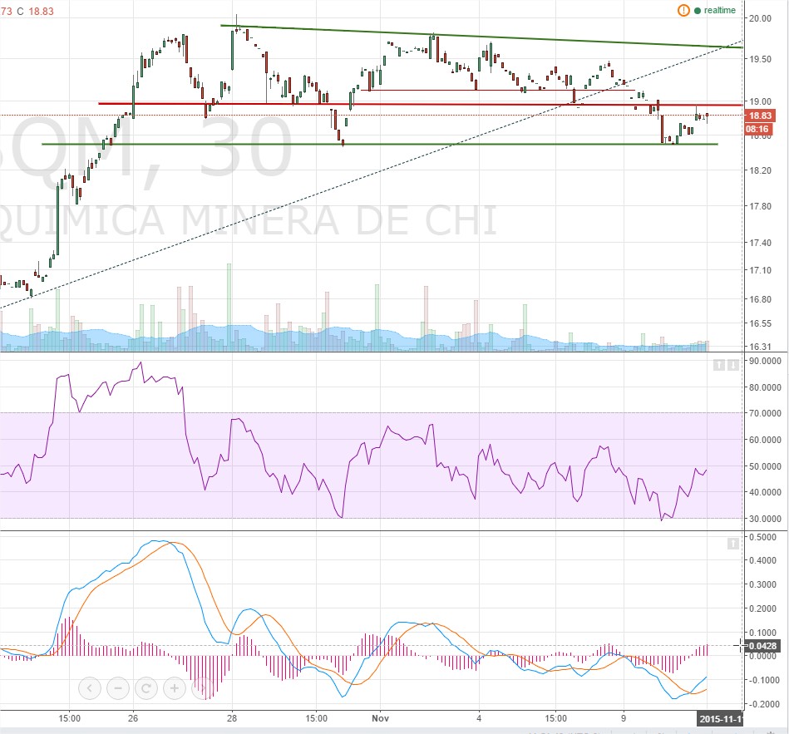
Task: Click the 19.50 price axis label
Action: click(x=760, y=59)
